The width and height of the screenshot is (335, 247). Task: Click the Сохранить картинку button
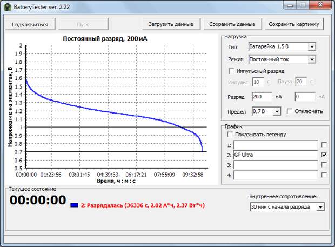pos(294,24)
